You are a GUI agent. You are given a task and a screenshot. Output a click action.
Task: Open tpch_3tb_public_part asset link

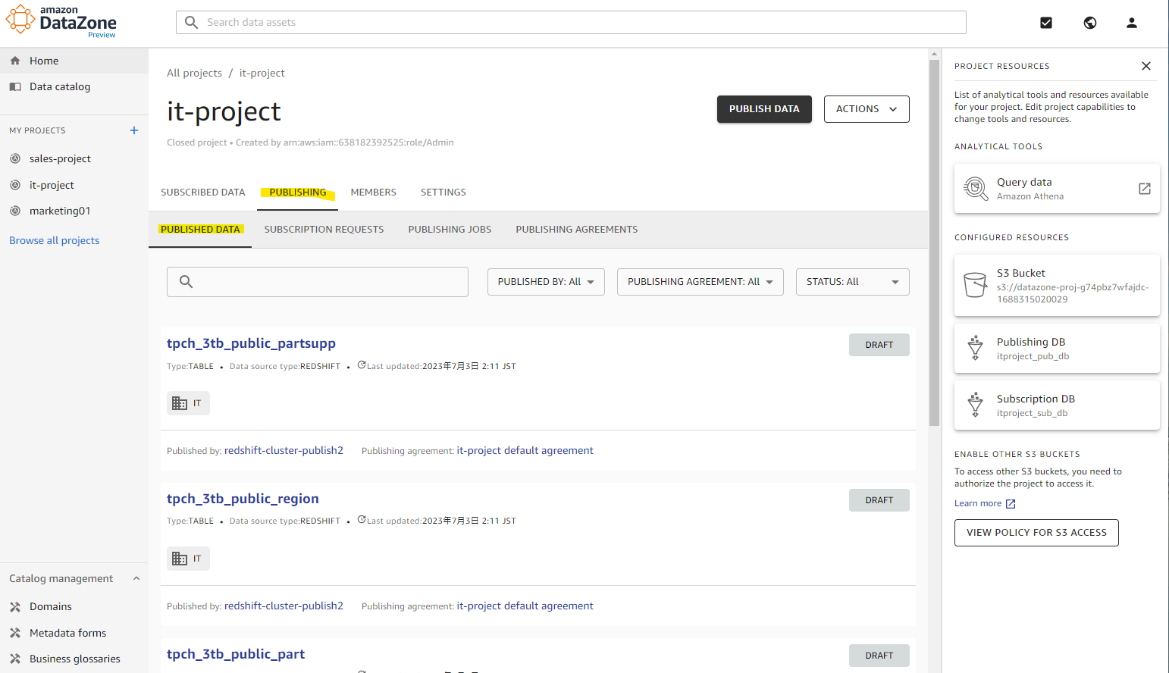tap(236, 654)
